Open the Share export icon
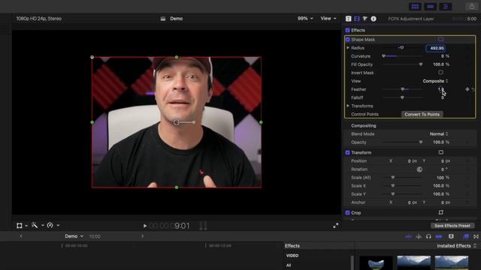 (472, 7)
